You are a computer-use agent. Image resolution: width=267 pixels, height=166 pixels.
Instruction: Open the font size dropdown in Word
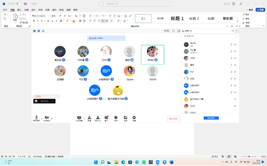pos(57,16)
